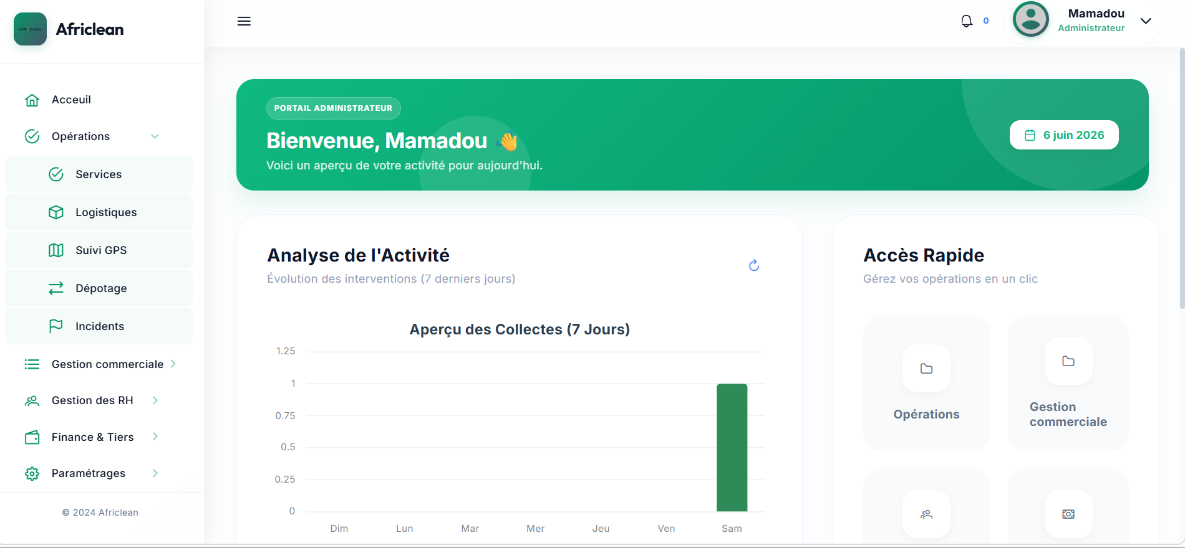Expand the Gestion commerciale chevron
This screenshot has height=548, width=1185.
[173, 364]
